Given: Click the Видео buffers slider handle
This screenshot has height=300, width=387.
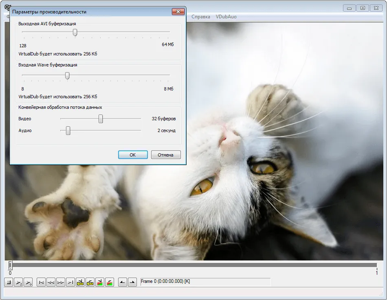Looking at the screenshot, I should coord(101,119).
